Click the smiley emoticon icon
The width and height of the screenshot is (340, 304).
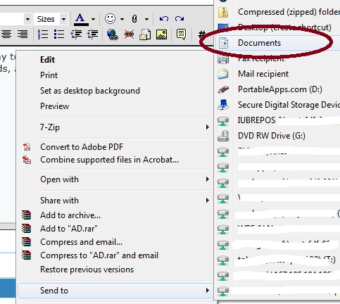(x=110, y=19)
